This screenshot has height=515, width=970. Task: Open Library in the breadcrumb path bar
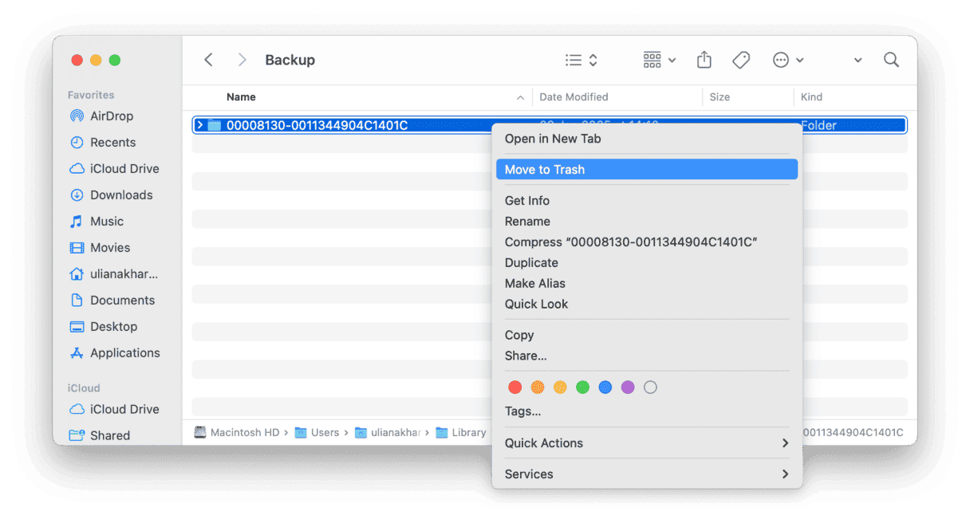[x=467, y=432]
